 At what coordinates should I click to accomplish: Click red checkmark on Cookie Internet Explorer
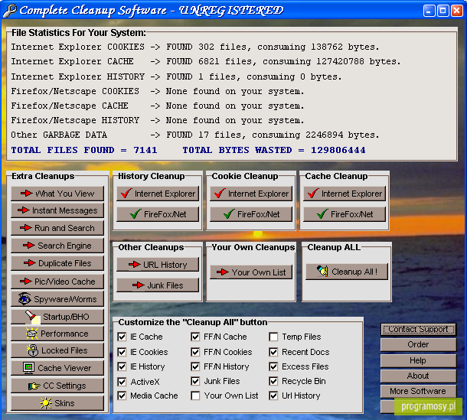(220, 194)
